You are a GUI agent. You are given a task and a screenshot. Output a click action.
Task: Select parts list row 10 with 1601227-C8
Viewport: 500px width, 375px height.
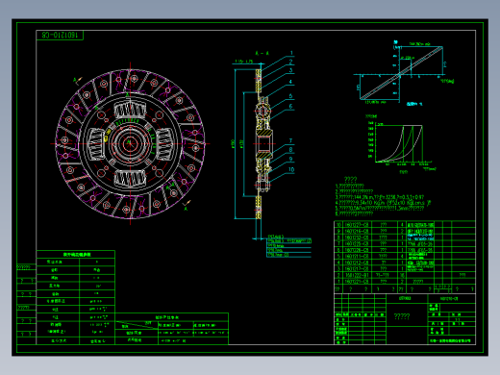click(405, 225)
